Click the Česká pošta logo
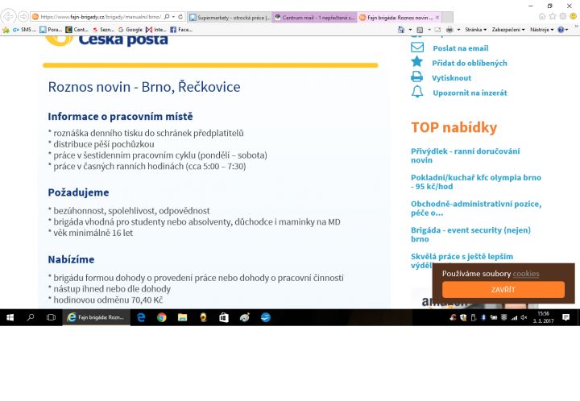This screenshot has width=580, height=401. (x=106, y=40)
